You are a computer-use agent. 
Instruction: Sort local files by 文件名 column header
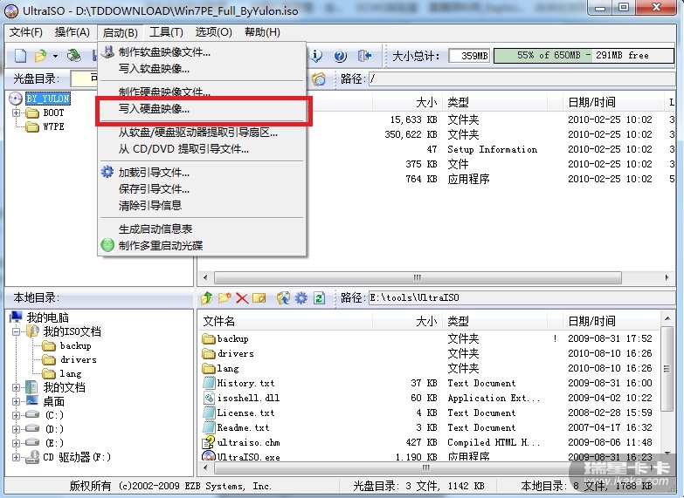click(286, 322)
